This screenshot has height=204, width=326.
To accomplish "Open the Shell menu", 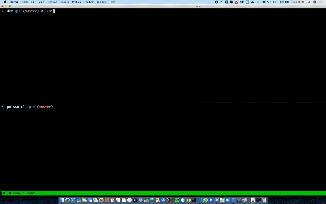I will [25, 2].
